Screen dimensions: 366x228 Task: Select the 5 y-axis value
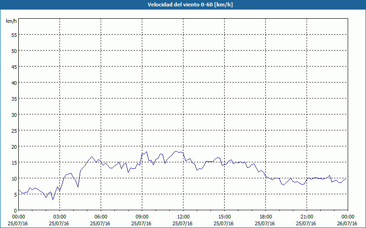pos(16,195)
